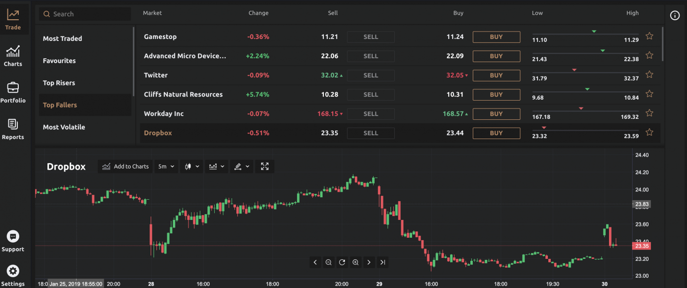Click BUY for Cliffs Natural Resources
This screenshot has height=288, width=687.
(496, 94)
